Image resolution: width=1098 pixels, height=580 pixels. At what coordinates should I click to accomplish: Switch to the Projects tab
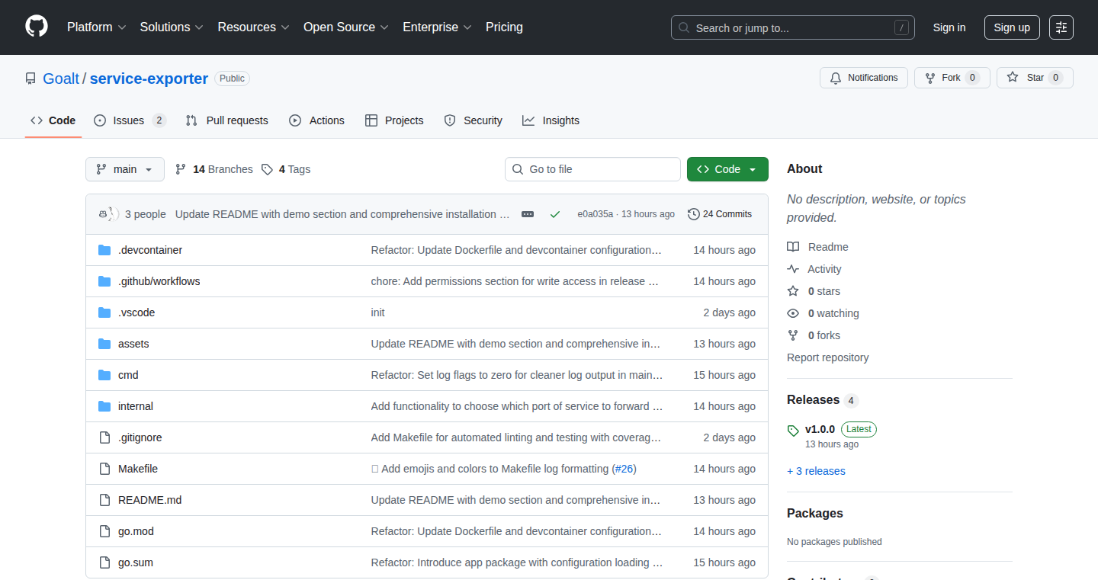[394, 120]
